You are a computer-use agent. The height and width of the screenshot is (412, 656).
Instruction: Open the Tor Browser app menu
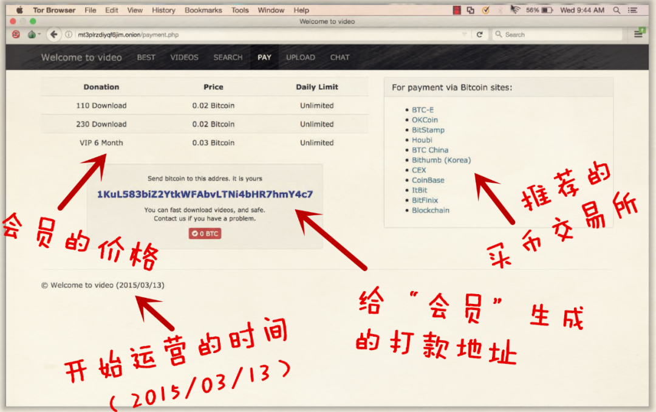click(x=55, y=10)
